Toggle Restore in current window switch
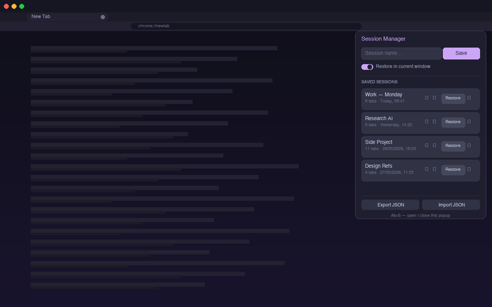Screen dimensions: 492x307 tap(367, 67)
